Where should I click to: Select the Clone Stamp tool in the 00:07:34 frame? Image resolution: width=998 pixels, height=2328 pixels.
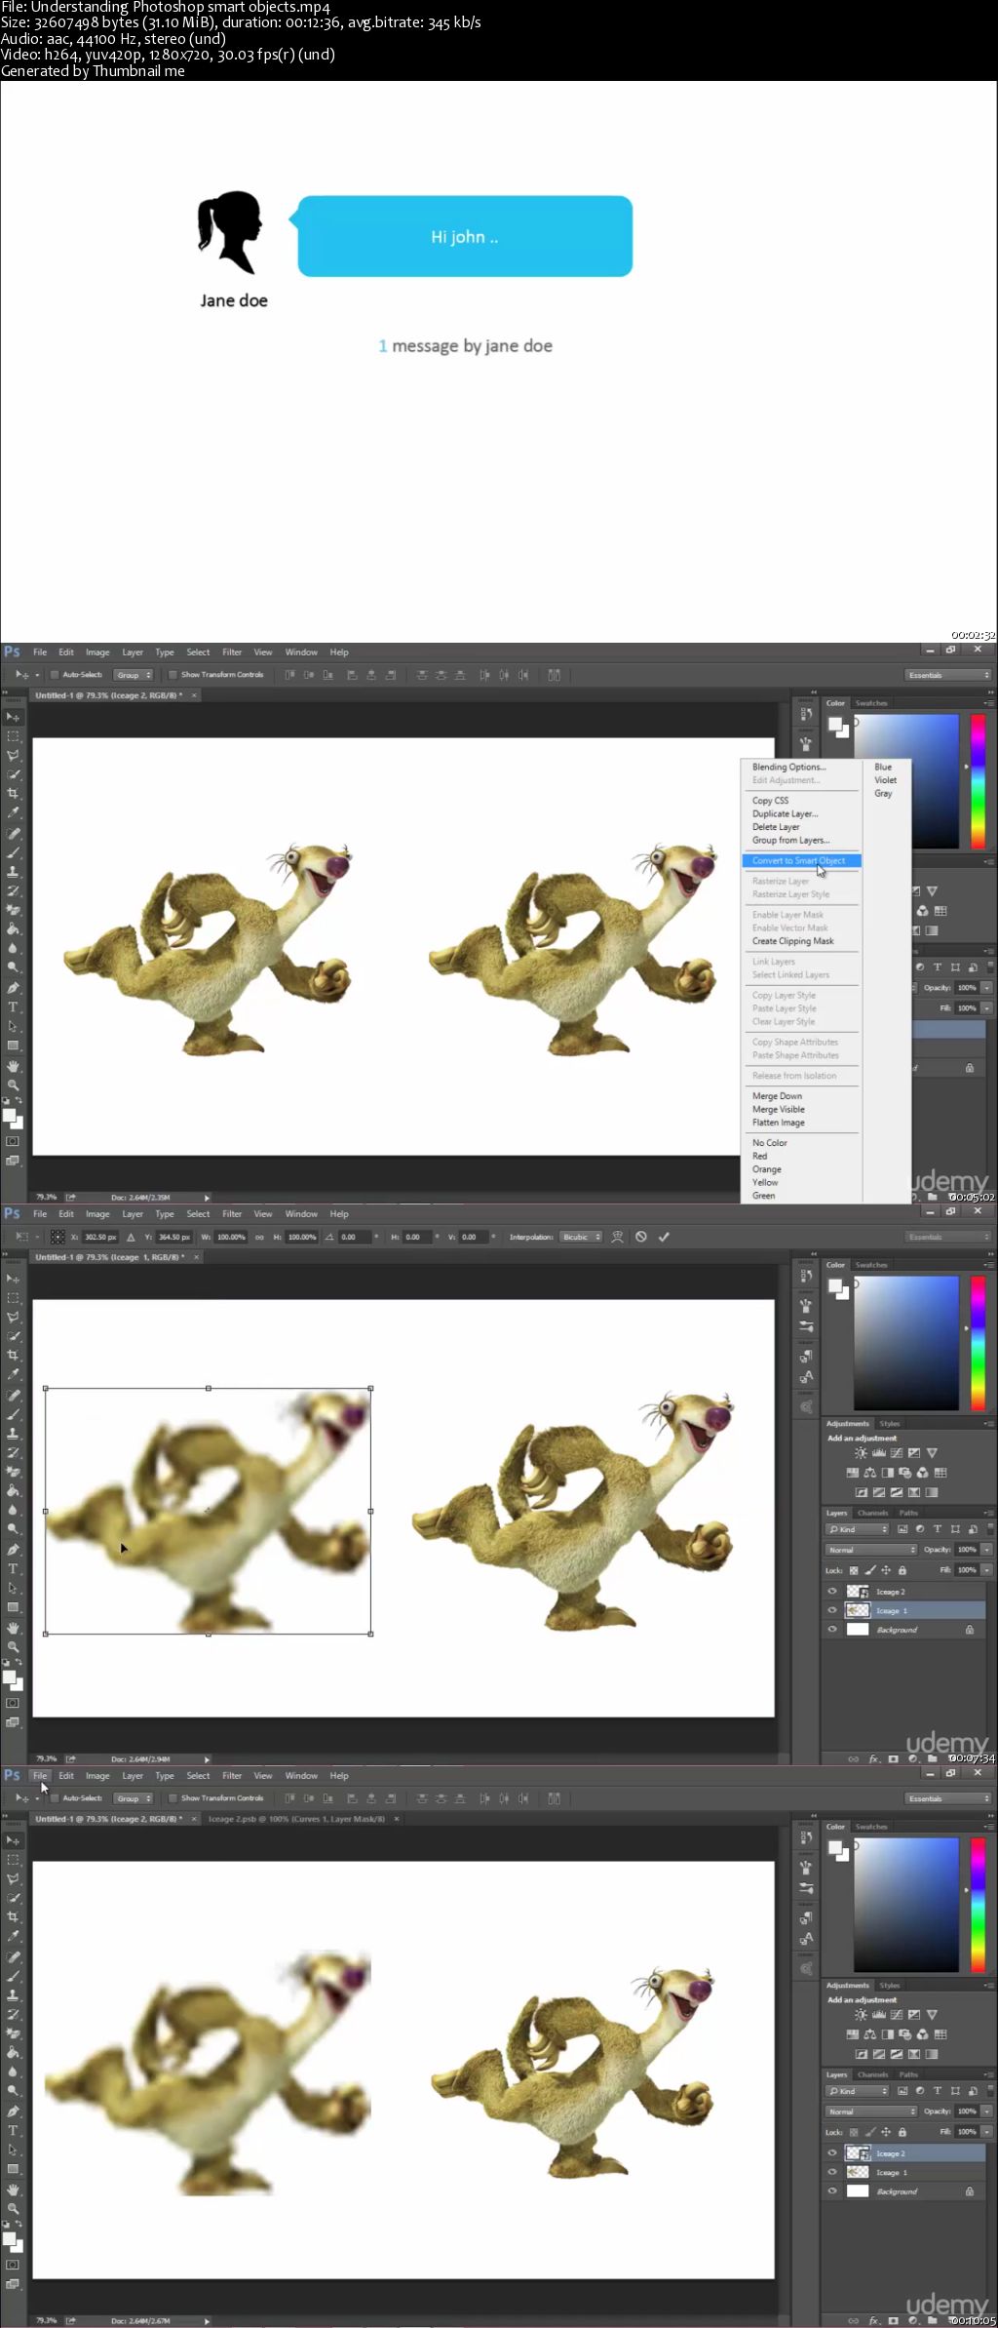coord(14,1434)
